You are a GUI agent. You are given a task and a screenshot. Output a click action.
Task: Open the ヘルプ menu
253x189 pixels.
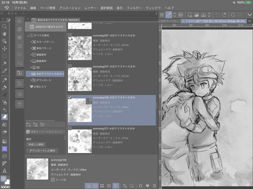pos(169,8)
